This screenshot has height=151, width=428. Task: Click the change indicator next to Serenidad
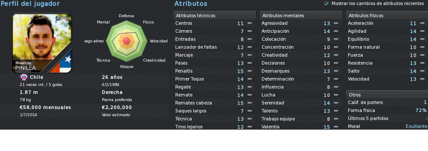coord(336,103)
